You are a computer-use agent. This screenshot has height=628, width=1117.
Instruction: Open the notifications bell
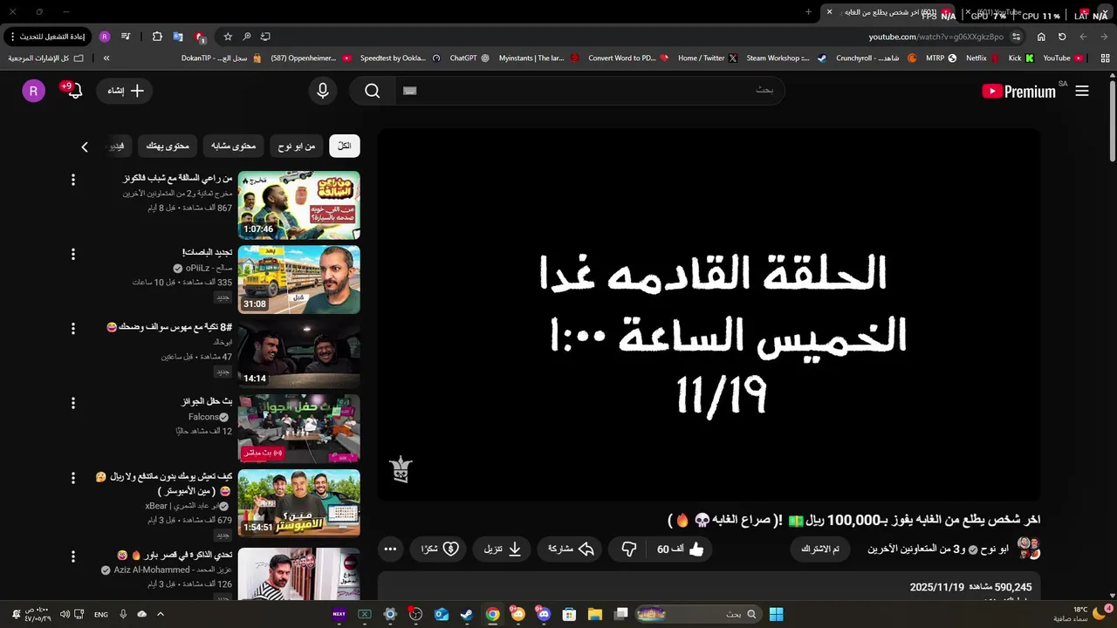(74, 91)
